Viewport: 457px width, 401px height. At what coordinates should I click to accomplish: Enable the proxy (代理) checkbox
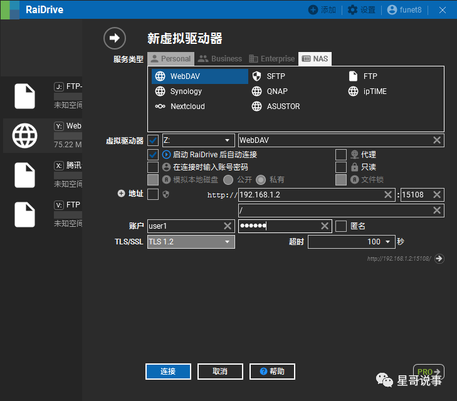point(341,154)
